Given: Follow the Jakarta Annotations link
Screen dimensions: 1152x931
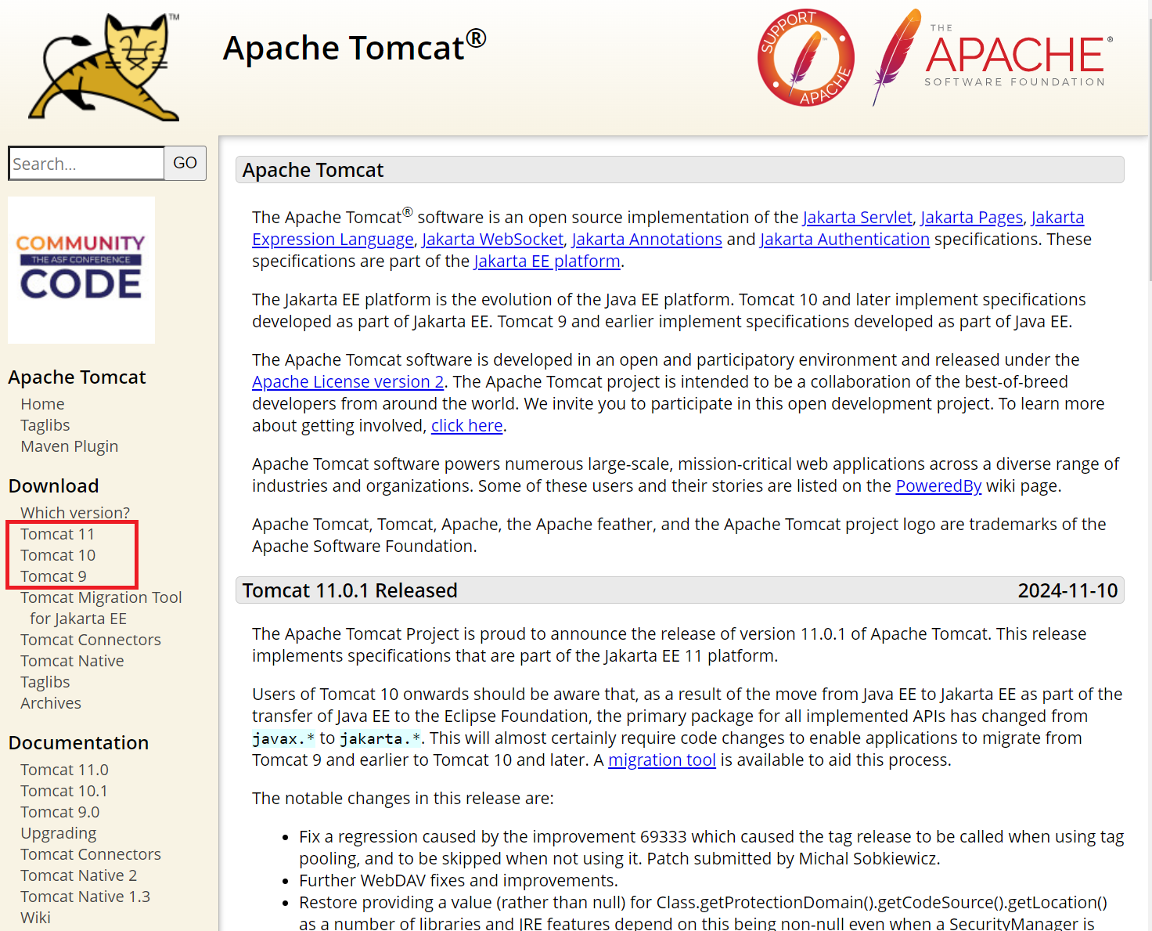Looking at the screenshot, I should pos(647,240).
